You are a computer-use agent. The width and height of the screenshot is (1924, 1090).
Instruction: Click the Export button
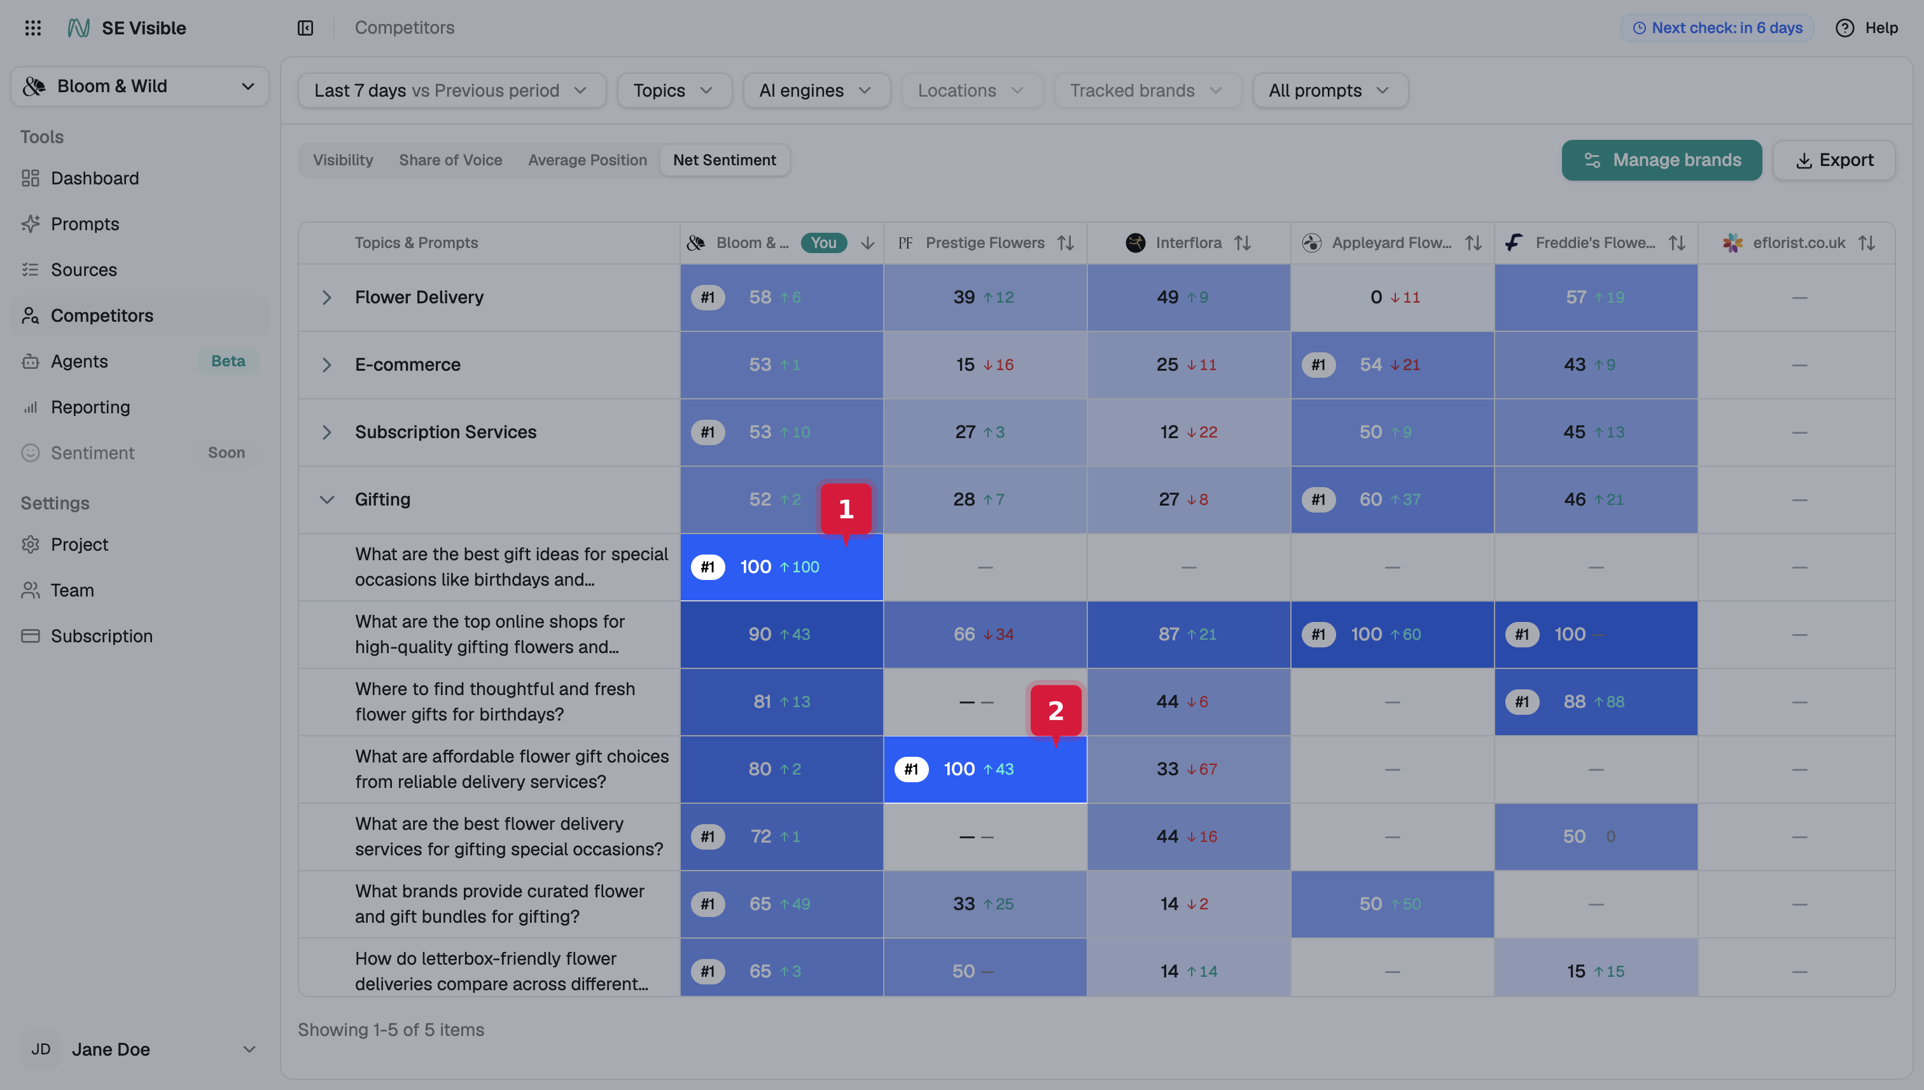(1834, 160)
